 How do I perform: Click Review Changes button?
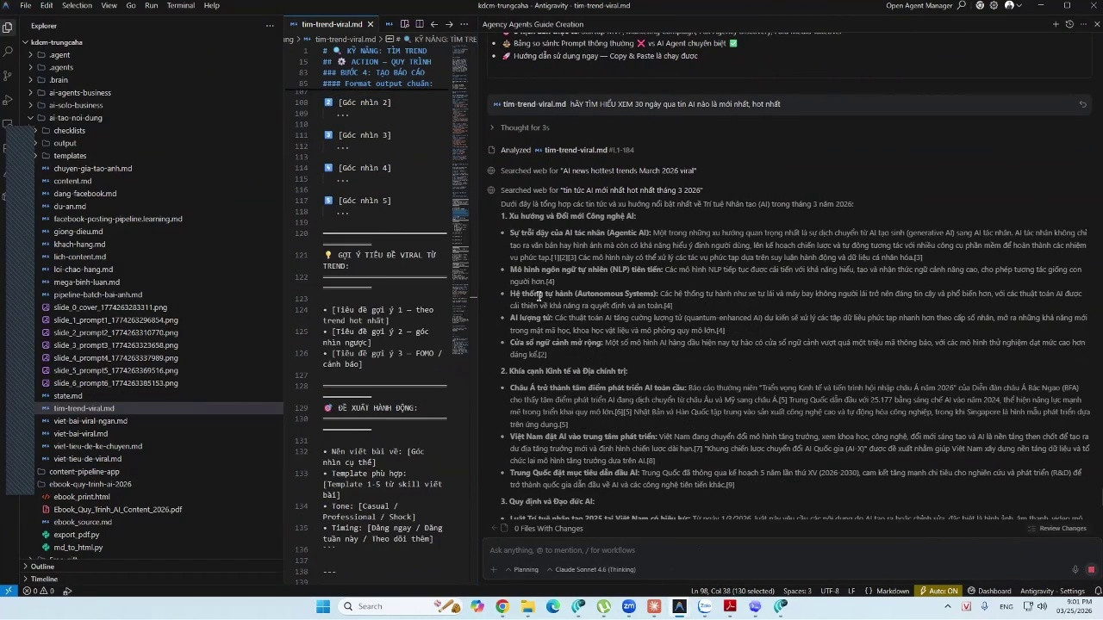pyautogui.click(x=1056, y=528)
